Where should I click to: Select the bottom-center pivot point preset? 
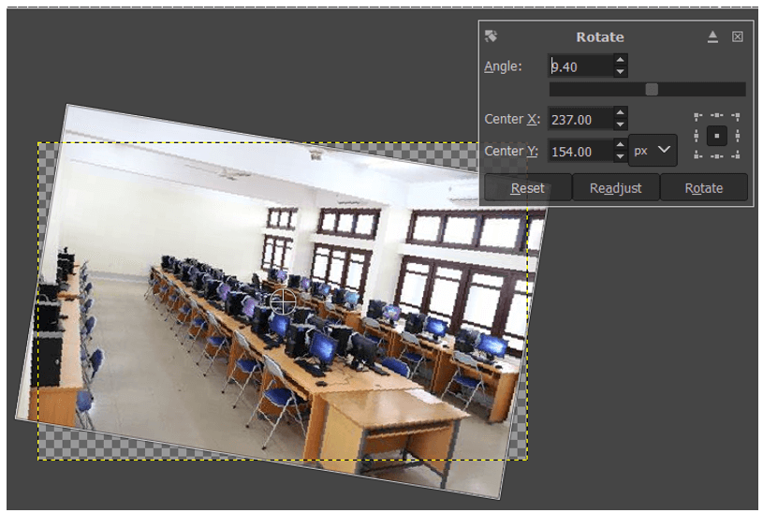point(717,155)
